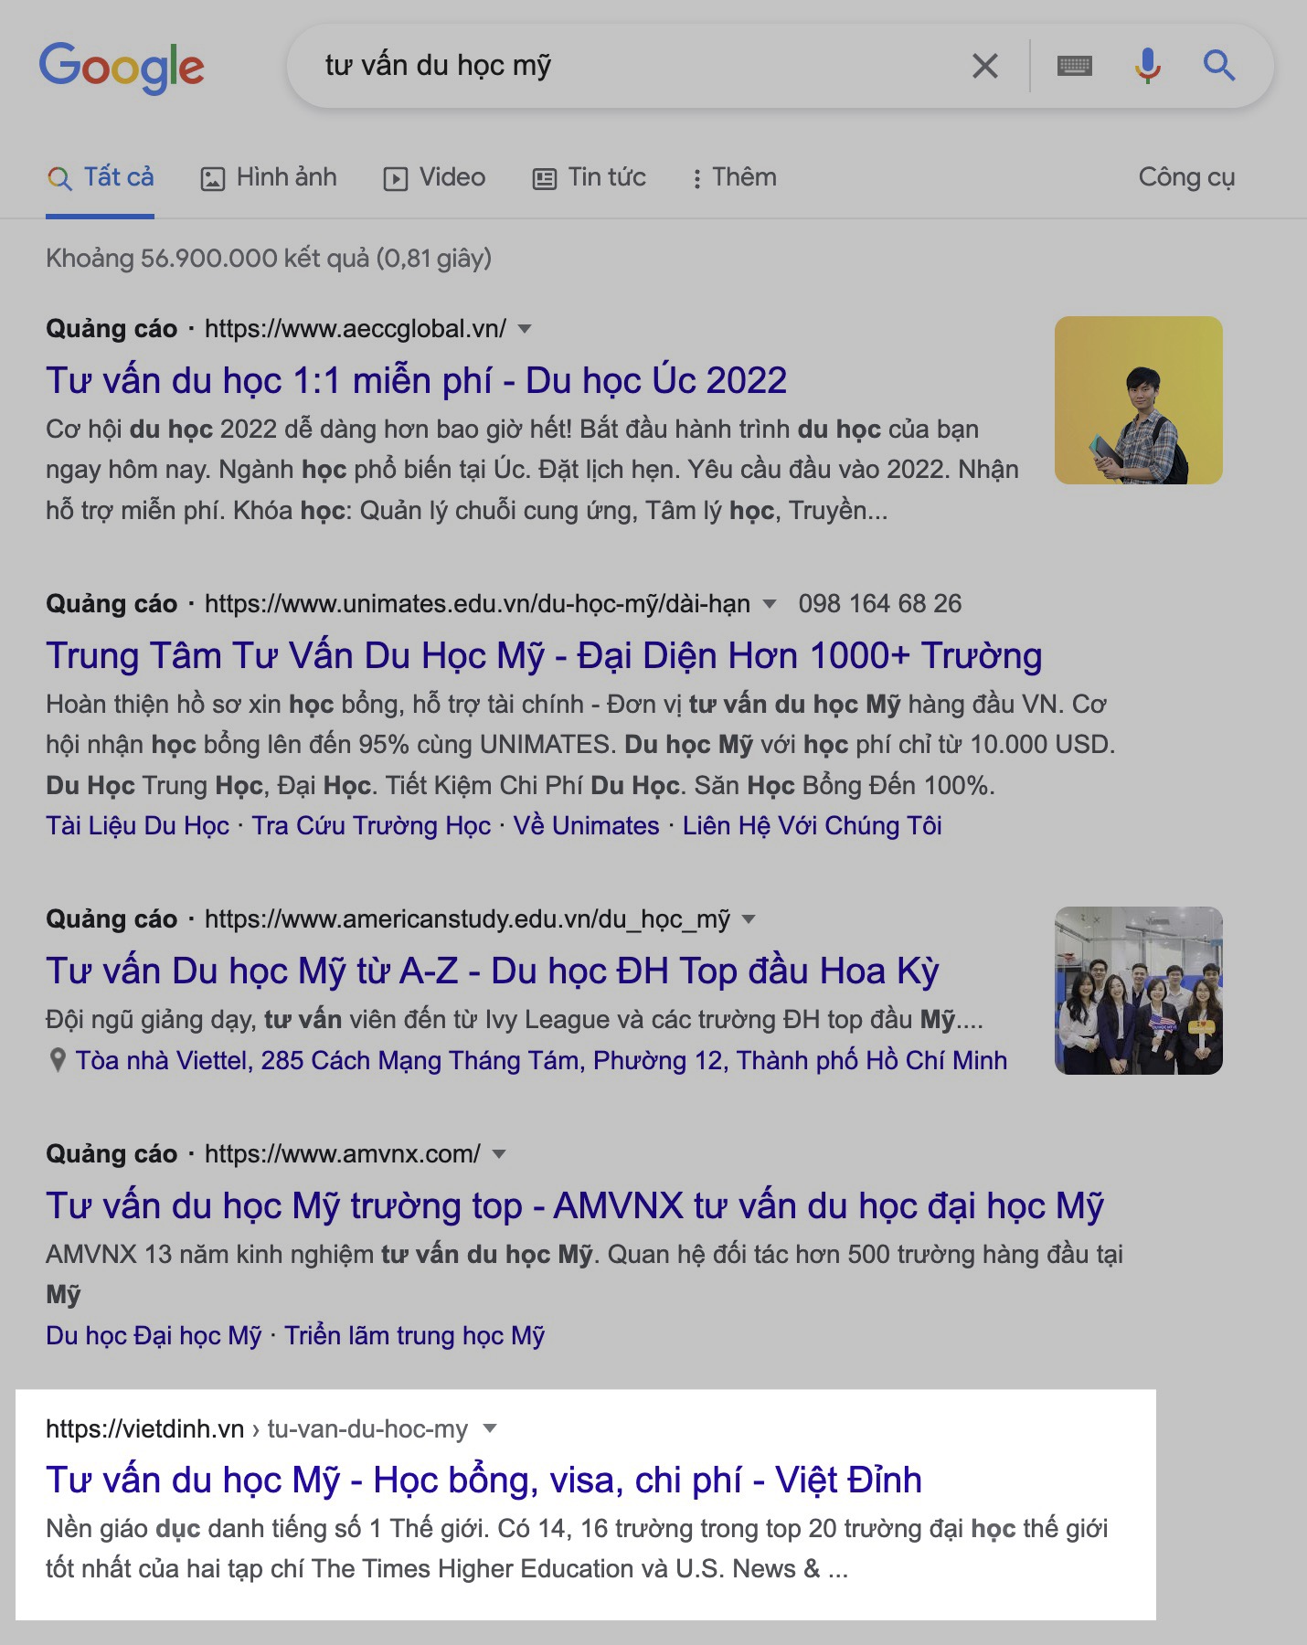
Task: Focus the search box containing tư vấn du học mỹ
Action: click(640, 66)
